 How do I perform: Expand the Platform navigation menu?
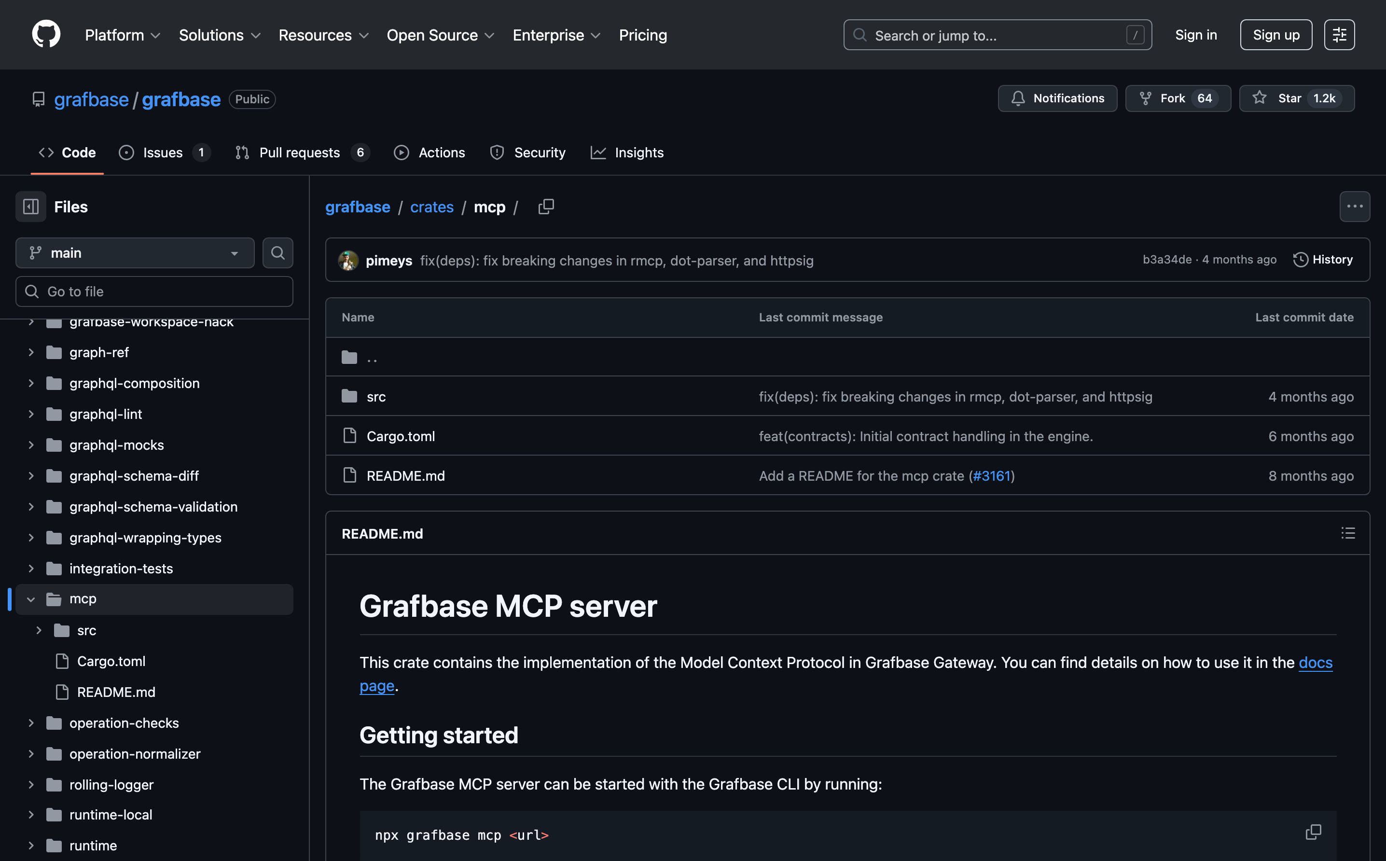click(123, 35)
